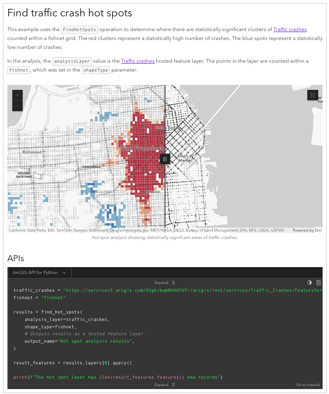Screen dimensions: 329x394
Task: Open the map legend panel
Action: coord(312,95)
